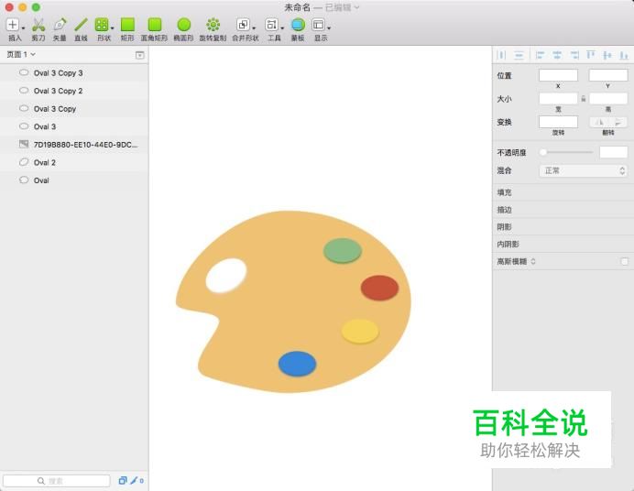Viewport: 634px width, 491px height.
Task: Toggle the pages list collapse button
Action: [140, 55]
